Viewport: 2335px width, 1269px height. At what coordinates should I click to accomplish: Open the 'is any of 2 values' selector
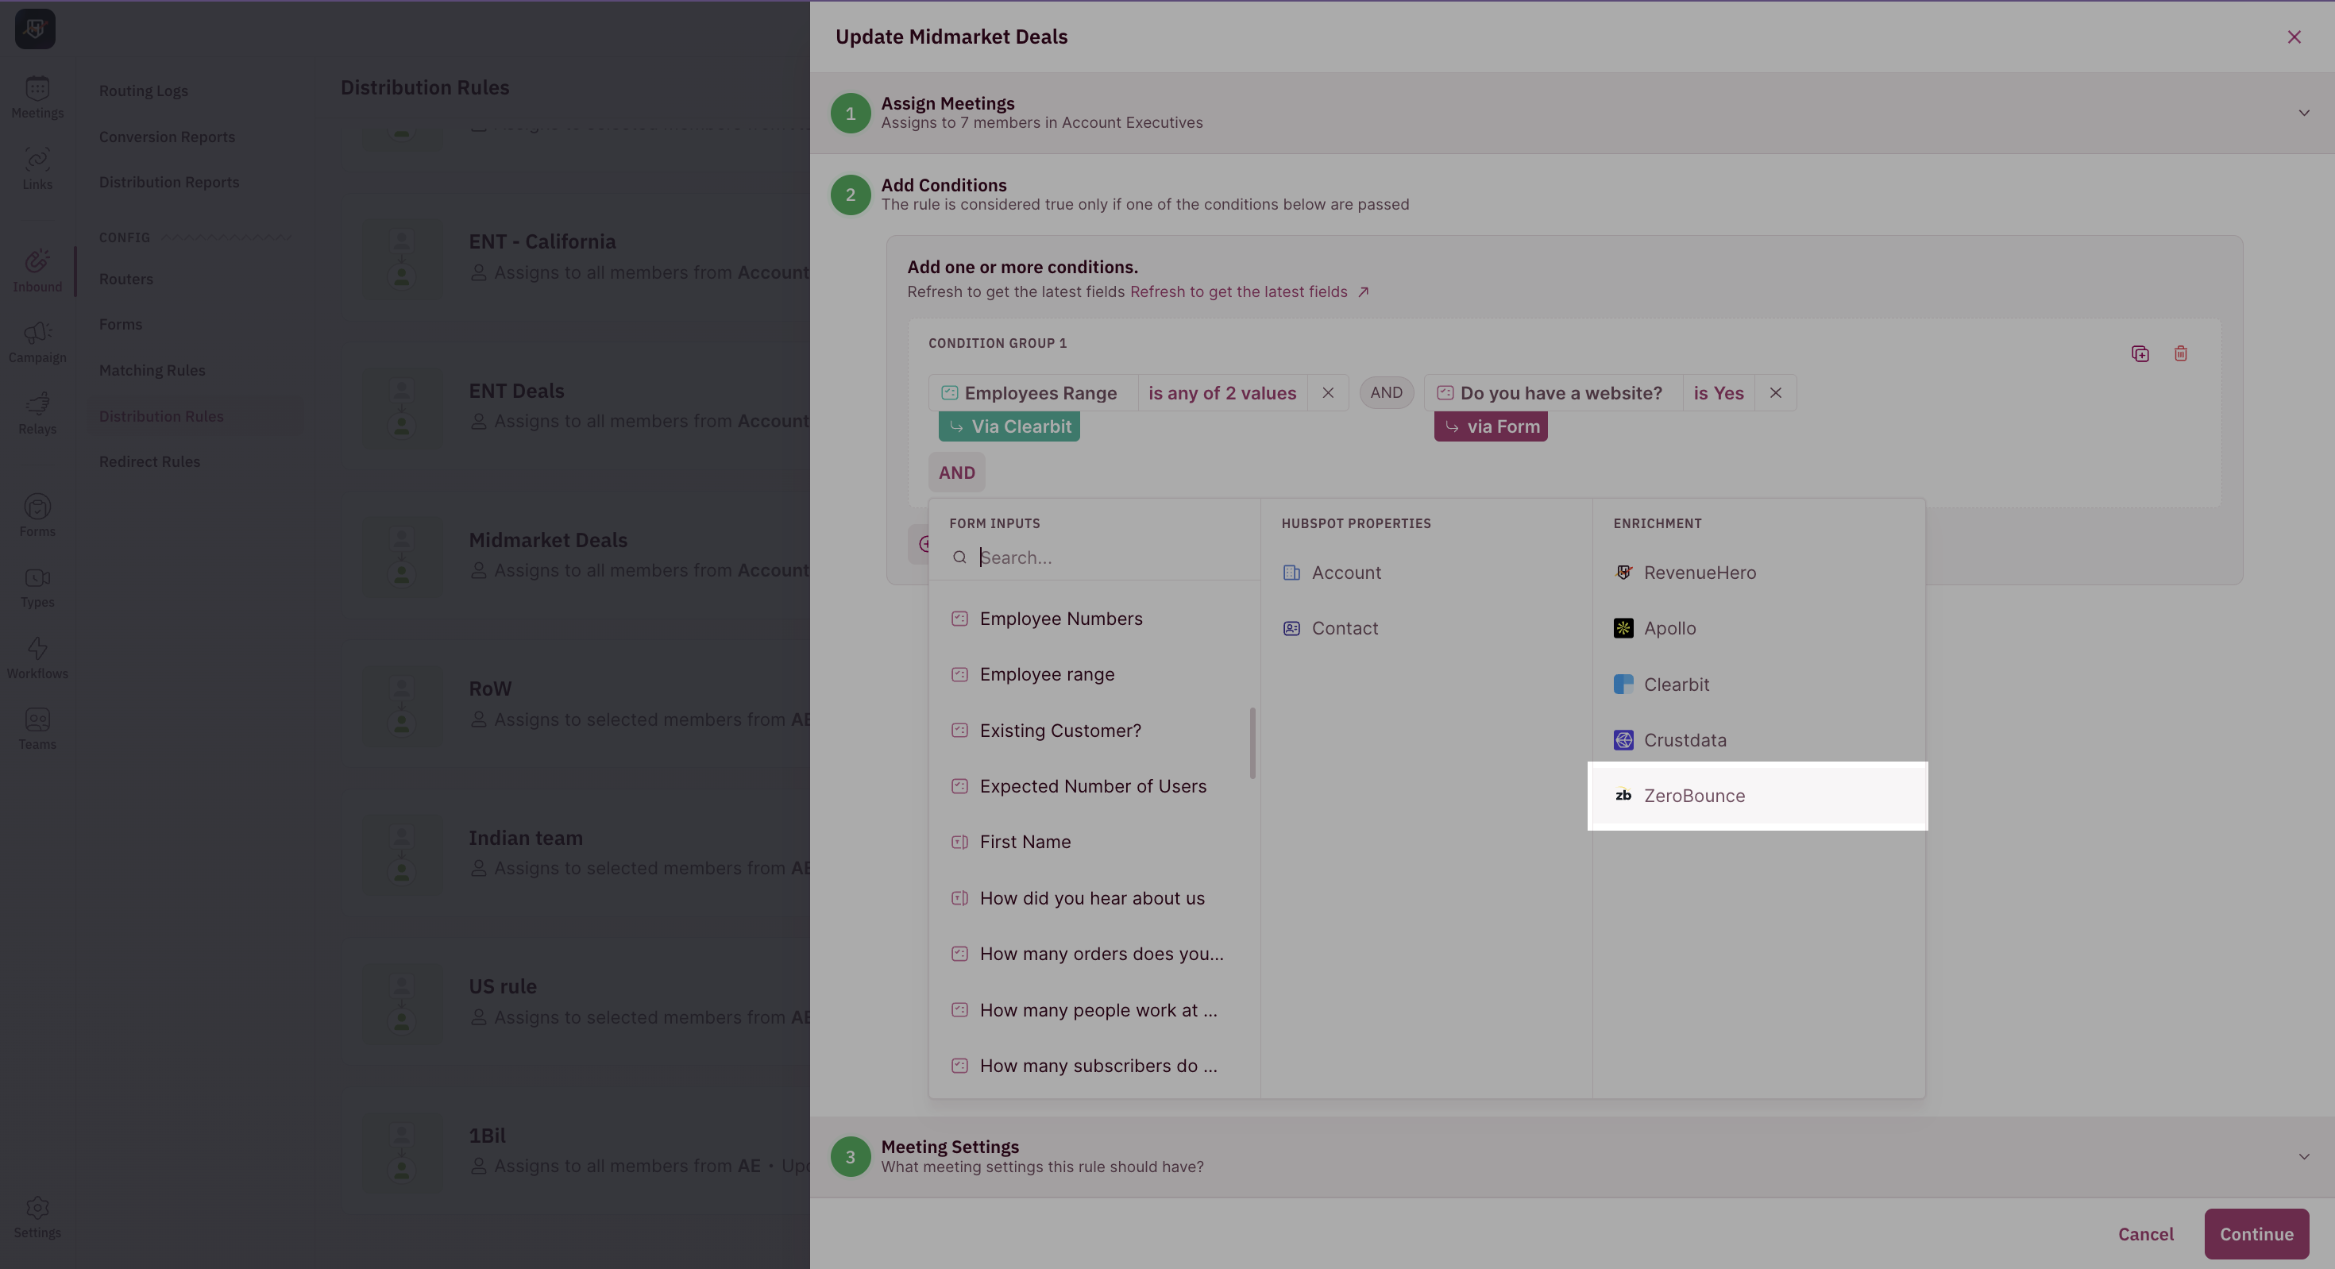coord(1222,393)
